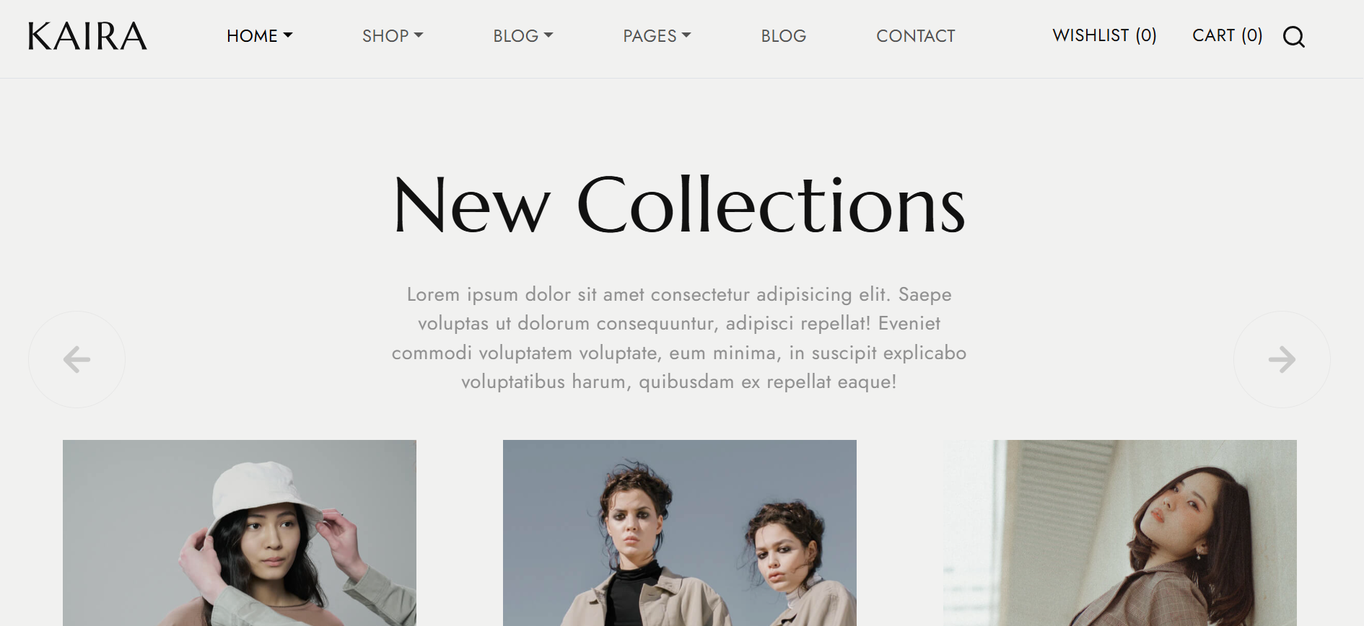Click the Lorem ipsum description paragraph
The height and width of the screenshot is (626, 1364).
pos(679,338)
